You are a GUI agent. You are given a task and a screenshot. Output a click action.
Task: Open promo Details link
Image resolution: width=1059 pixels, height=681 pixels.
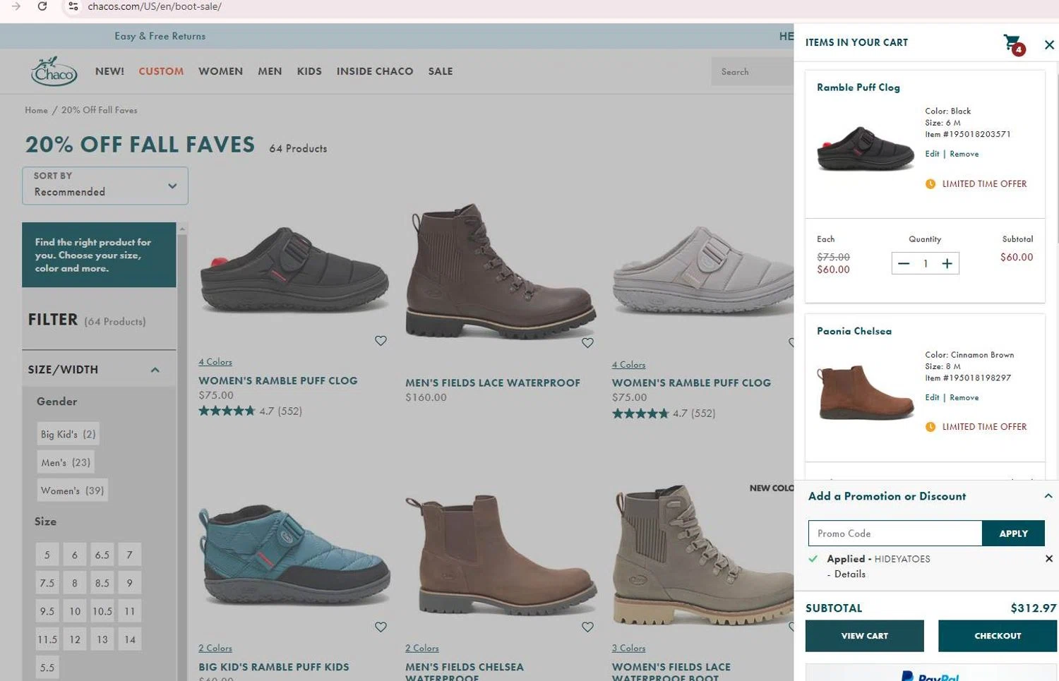click(x=849, y=574)
